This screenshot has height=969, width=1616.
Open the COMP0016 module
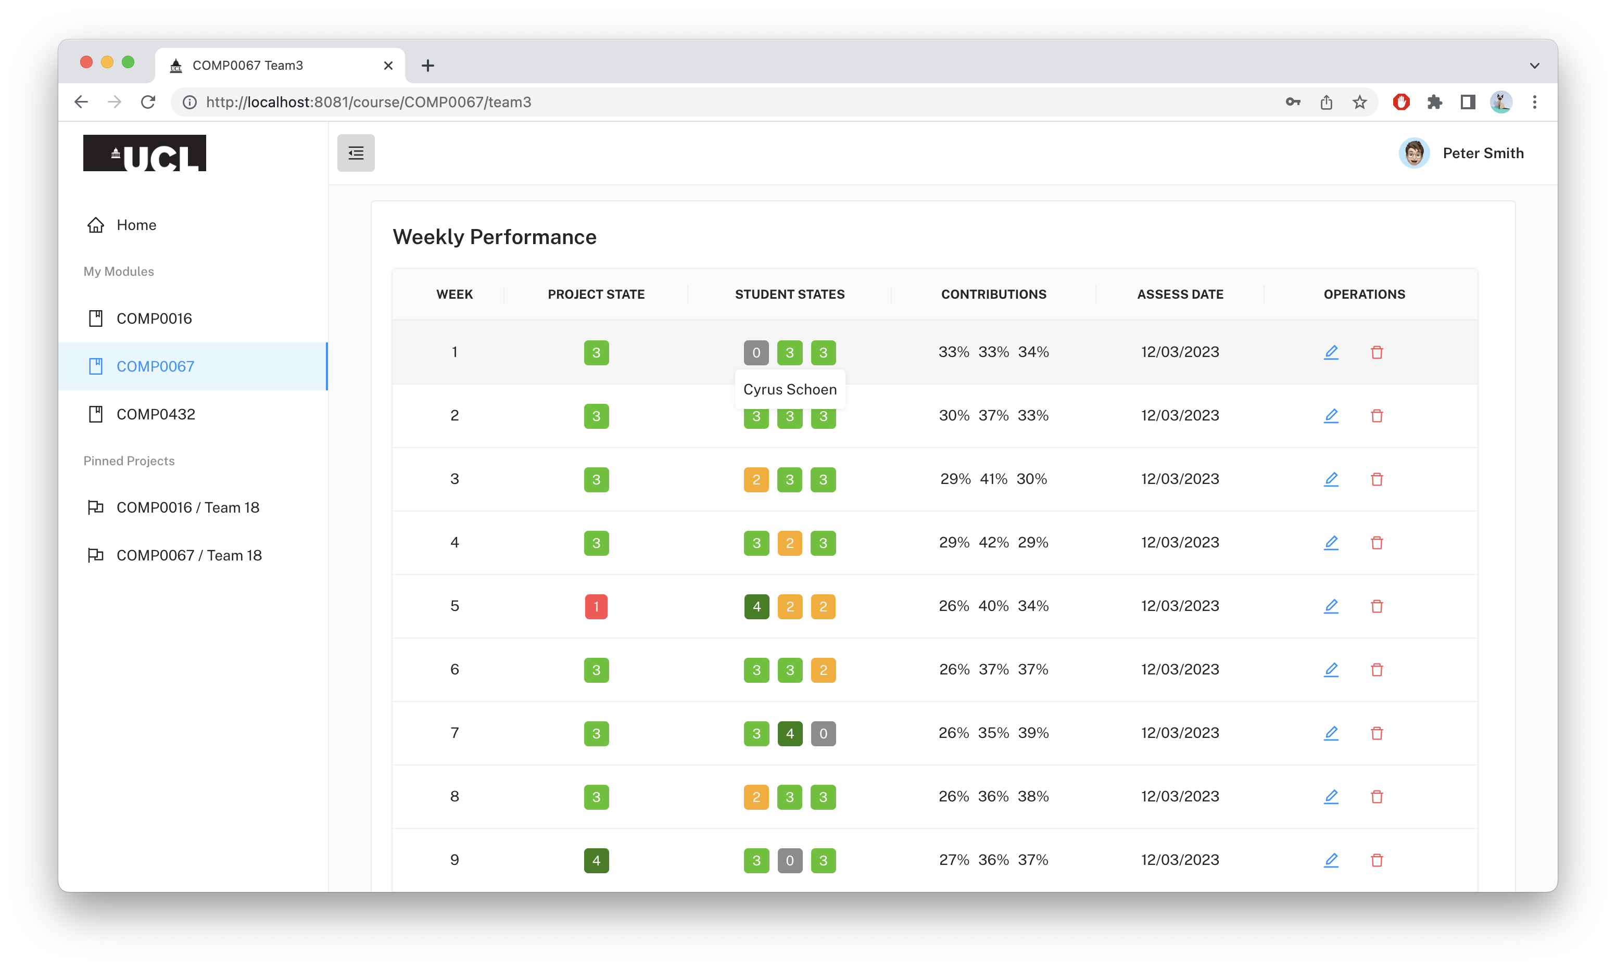(193, 318)
